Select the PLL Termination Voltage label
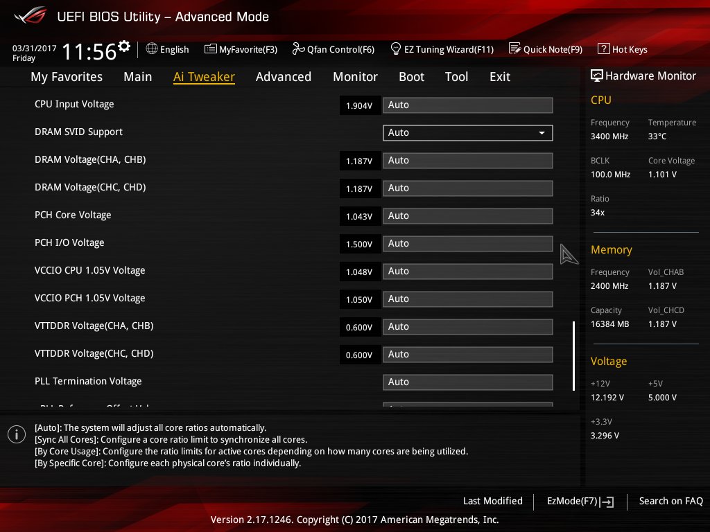The image size is (710, 532). pyautogui.click(x=88, y=381)
